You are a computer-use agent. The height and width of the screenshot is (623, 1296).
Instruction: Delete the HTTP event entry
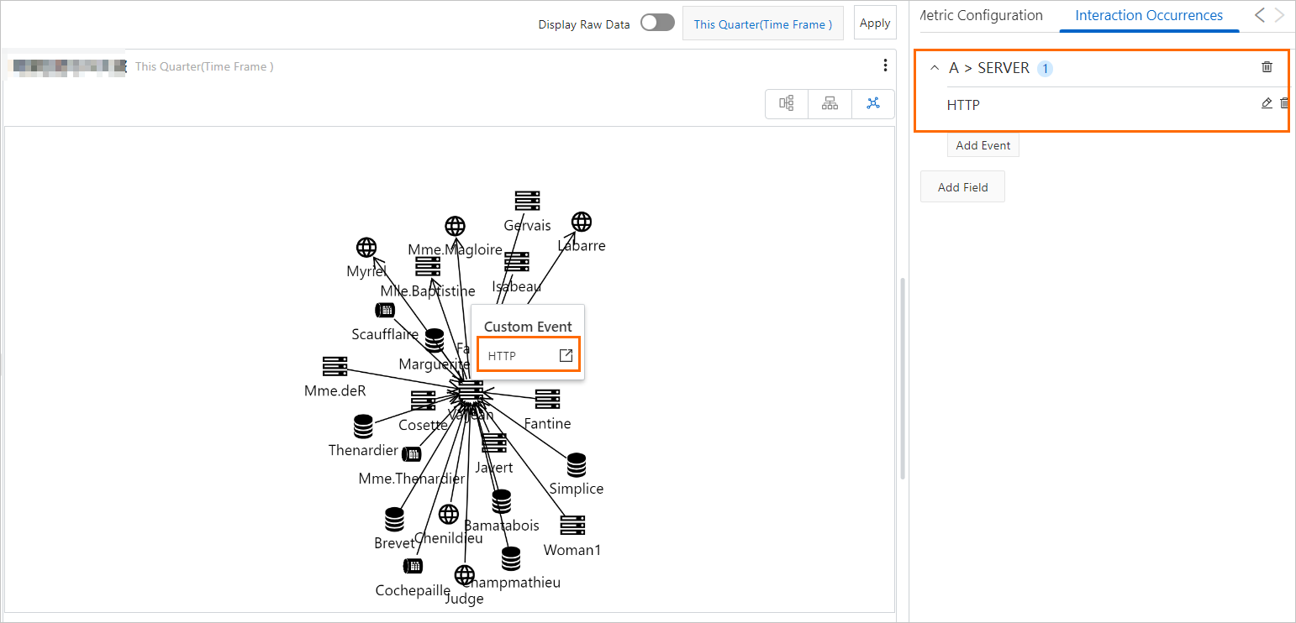point(1284,103)
